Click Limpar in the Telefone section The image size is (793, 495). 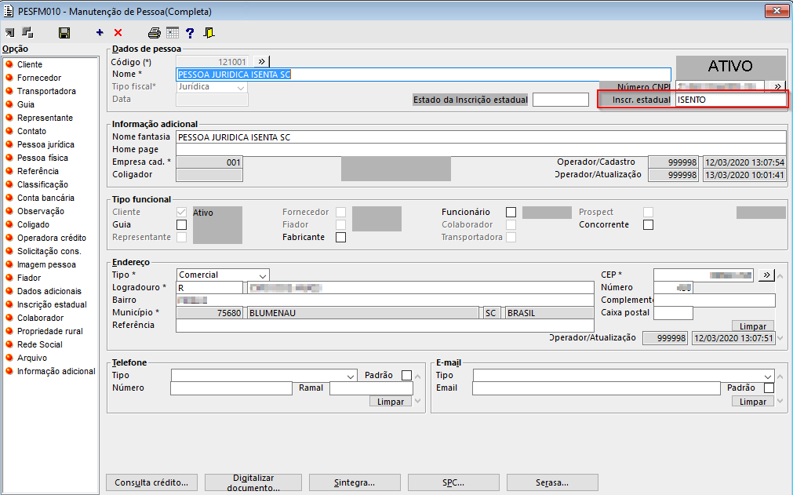pyautogui.click(x=391, y=402)
